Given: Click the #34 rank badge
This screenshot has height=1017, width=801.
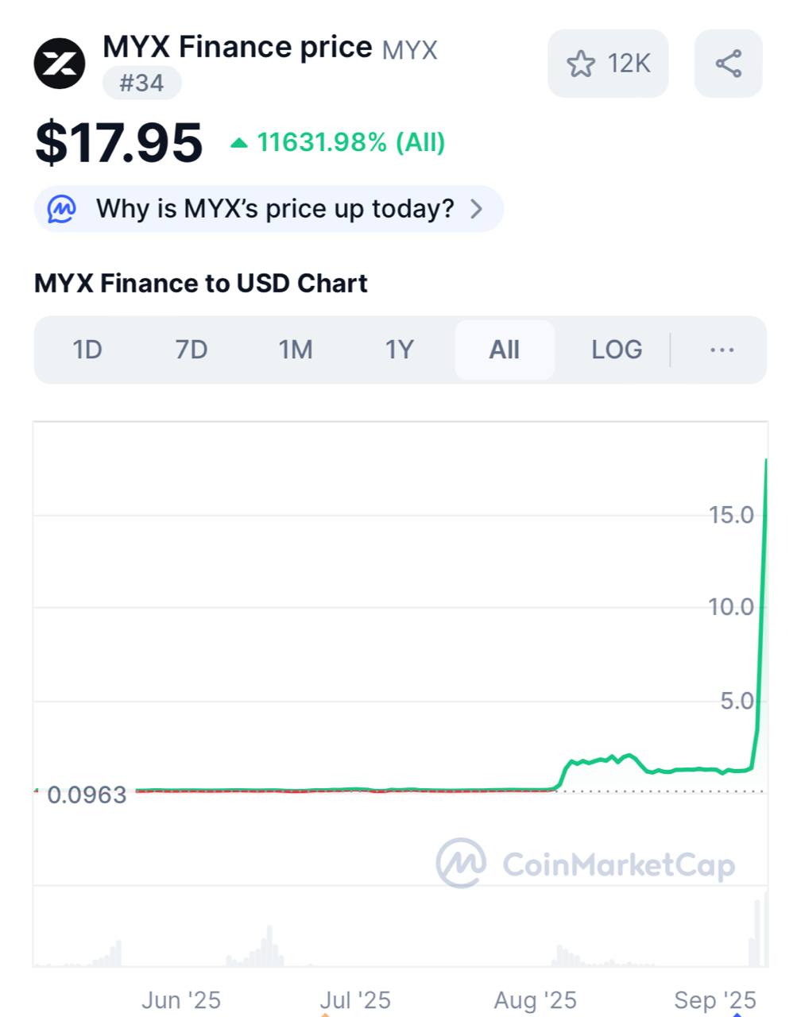Looking at the screenshot, I should 141,83.
